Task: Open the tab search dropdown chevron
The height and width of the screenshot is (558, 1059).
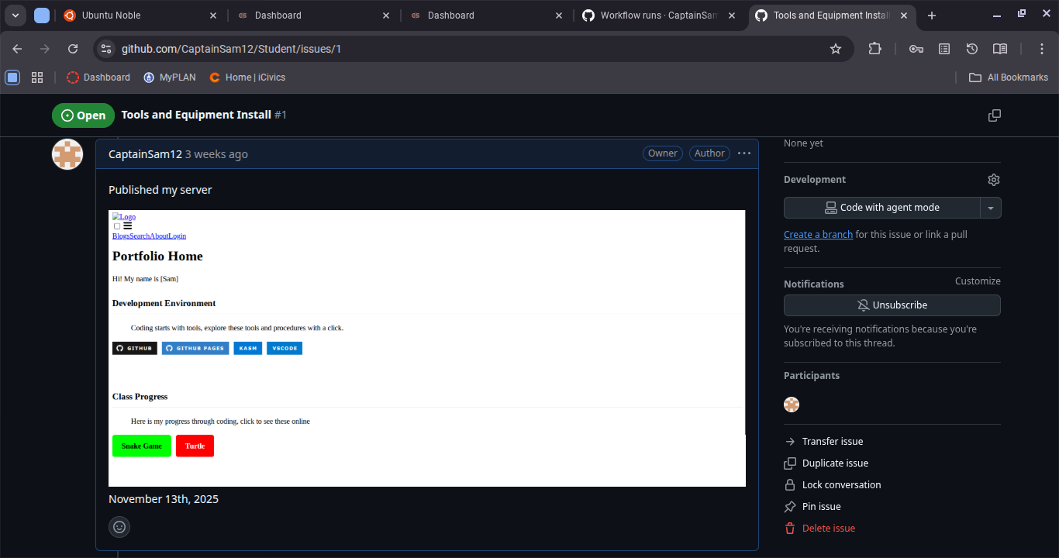Action: 16,15
